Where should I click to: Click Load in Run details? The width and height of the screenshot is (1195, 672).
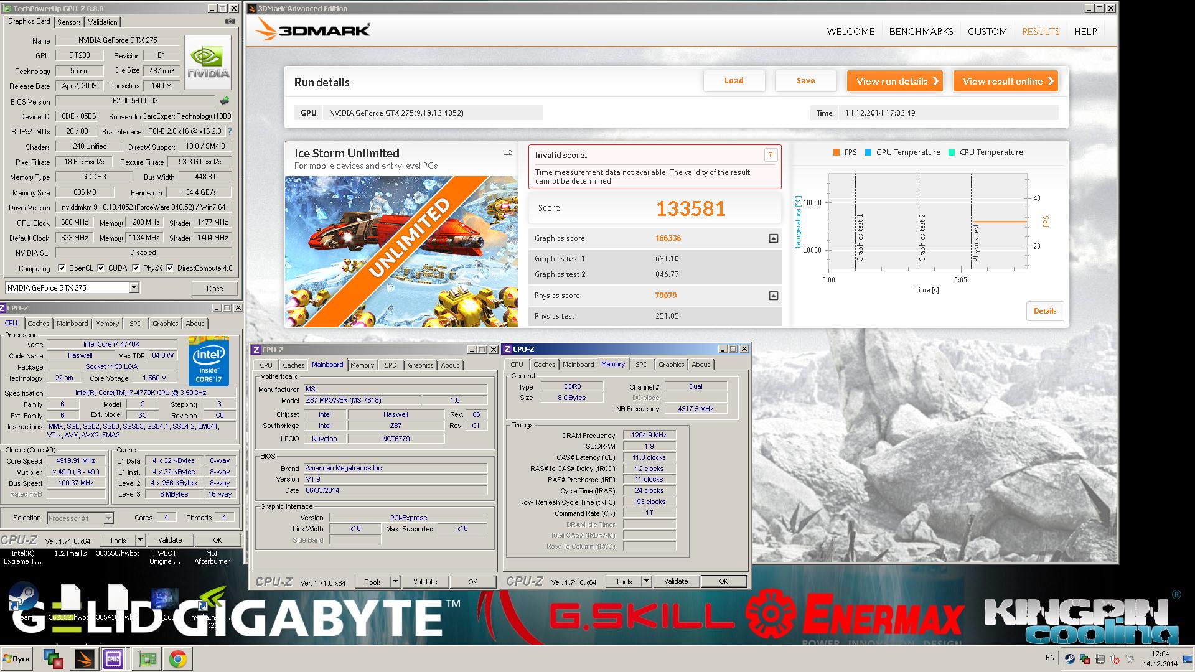(734, 81)
